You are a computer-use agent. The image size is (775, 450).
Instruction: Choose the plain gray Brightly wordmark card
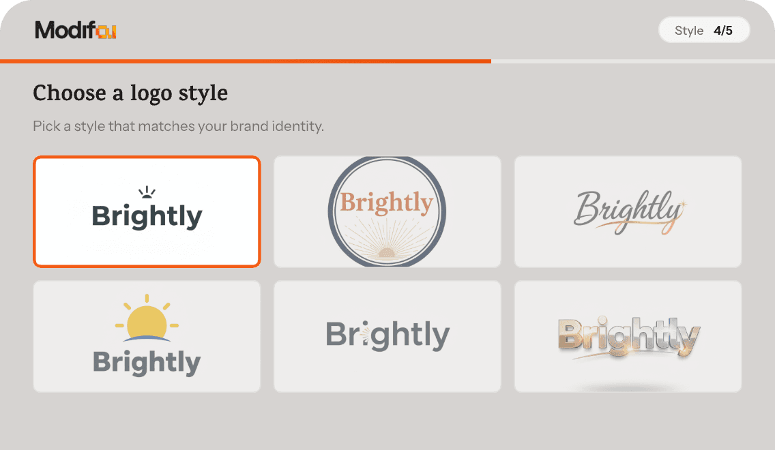pos(387,336)
